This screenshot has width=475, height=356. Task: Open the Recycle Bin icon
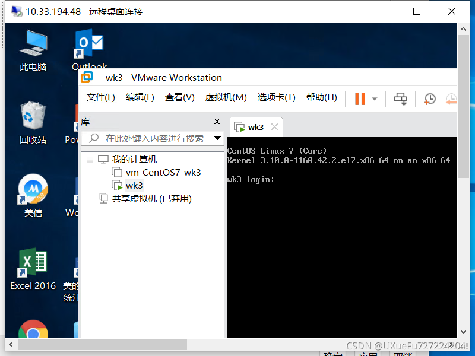pyautogui.click(x=33, y=123)
